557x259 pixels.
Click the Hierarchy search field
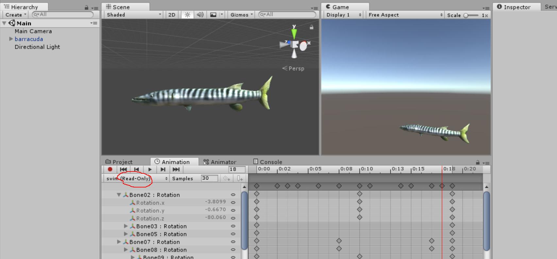[x=63, y=14]
